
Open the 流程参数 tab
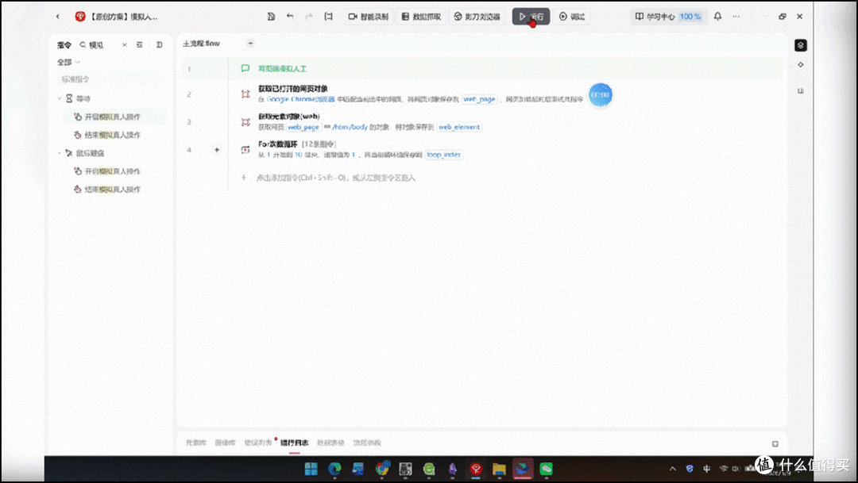click(367, 443)
